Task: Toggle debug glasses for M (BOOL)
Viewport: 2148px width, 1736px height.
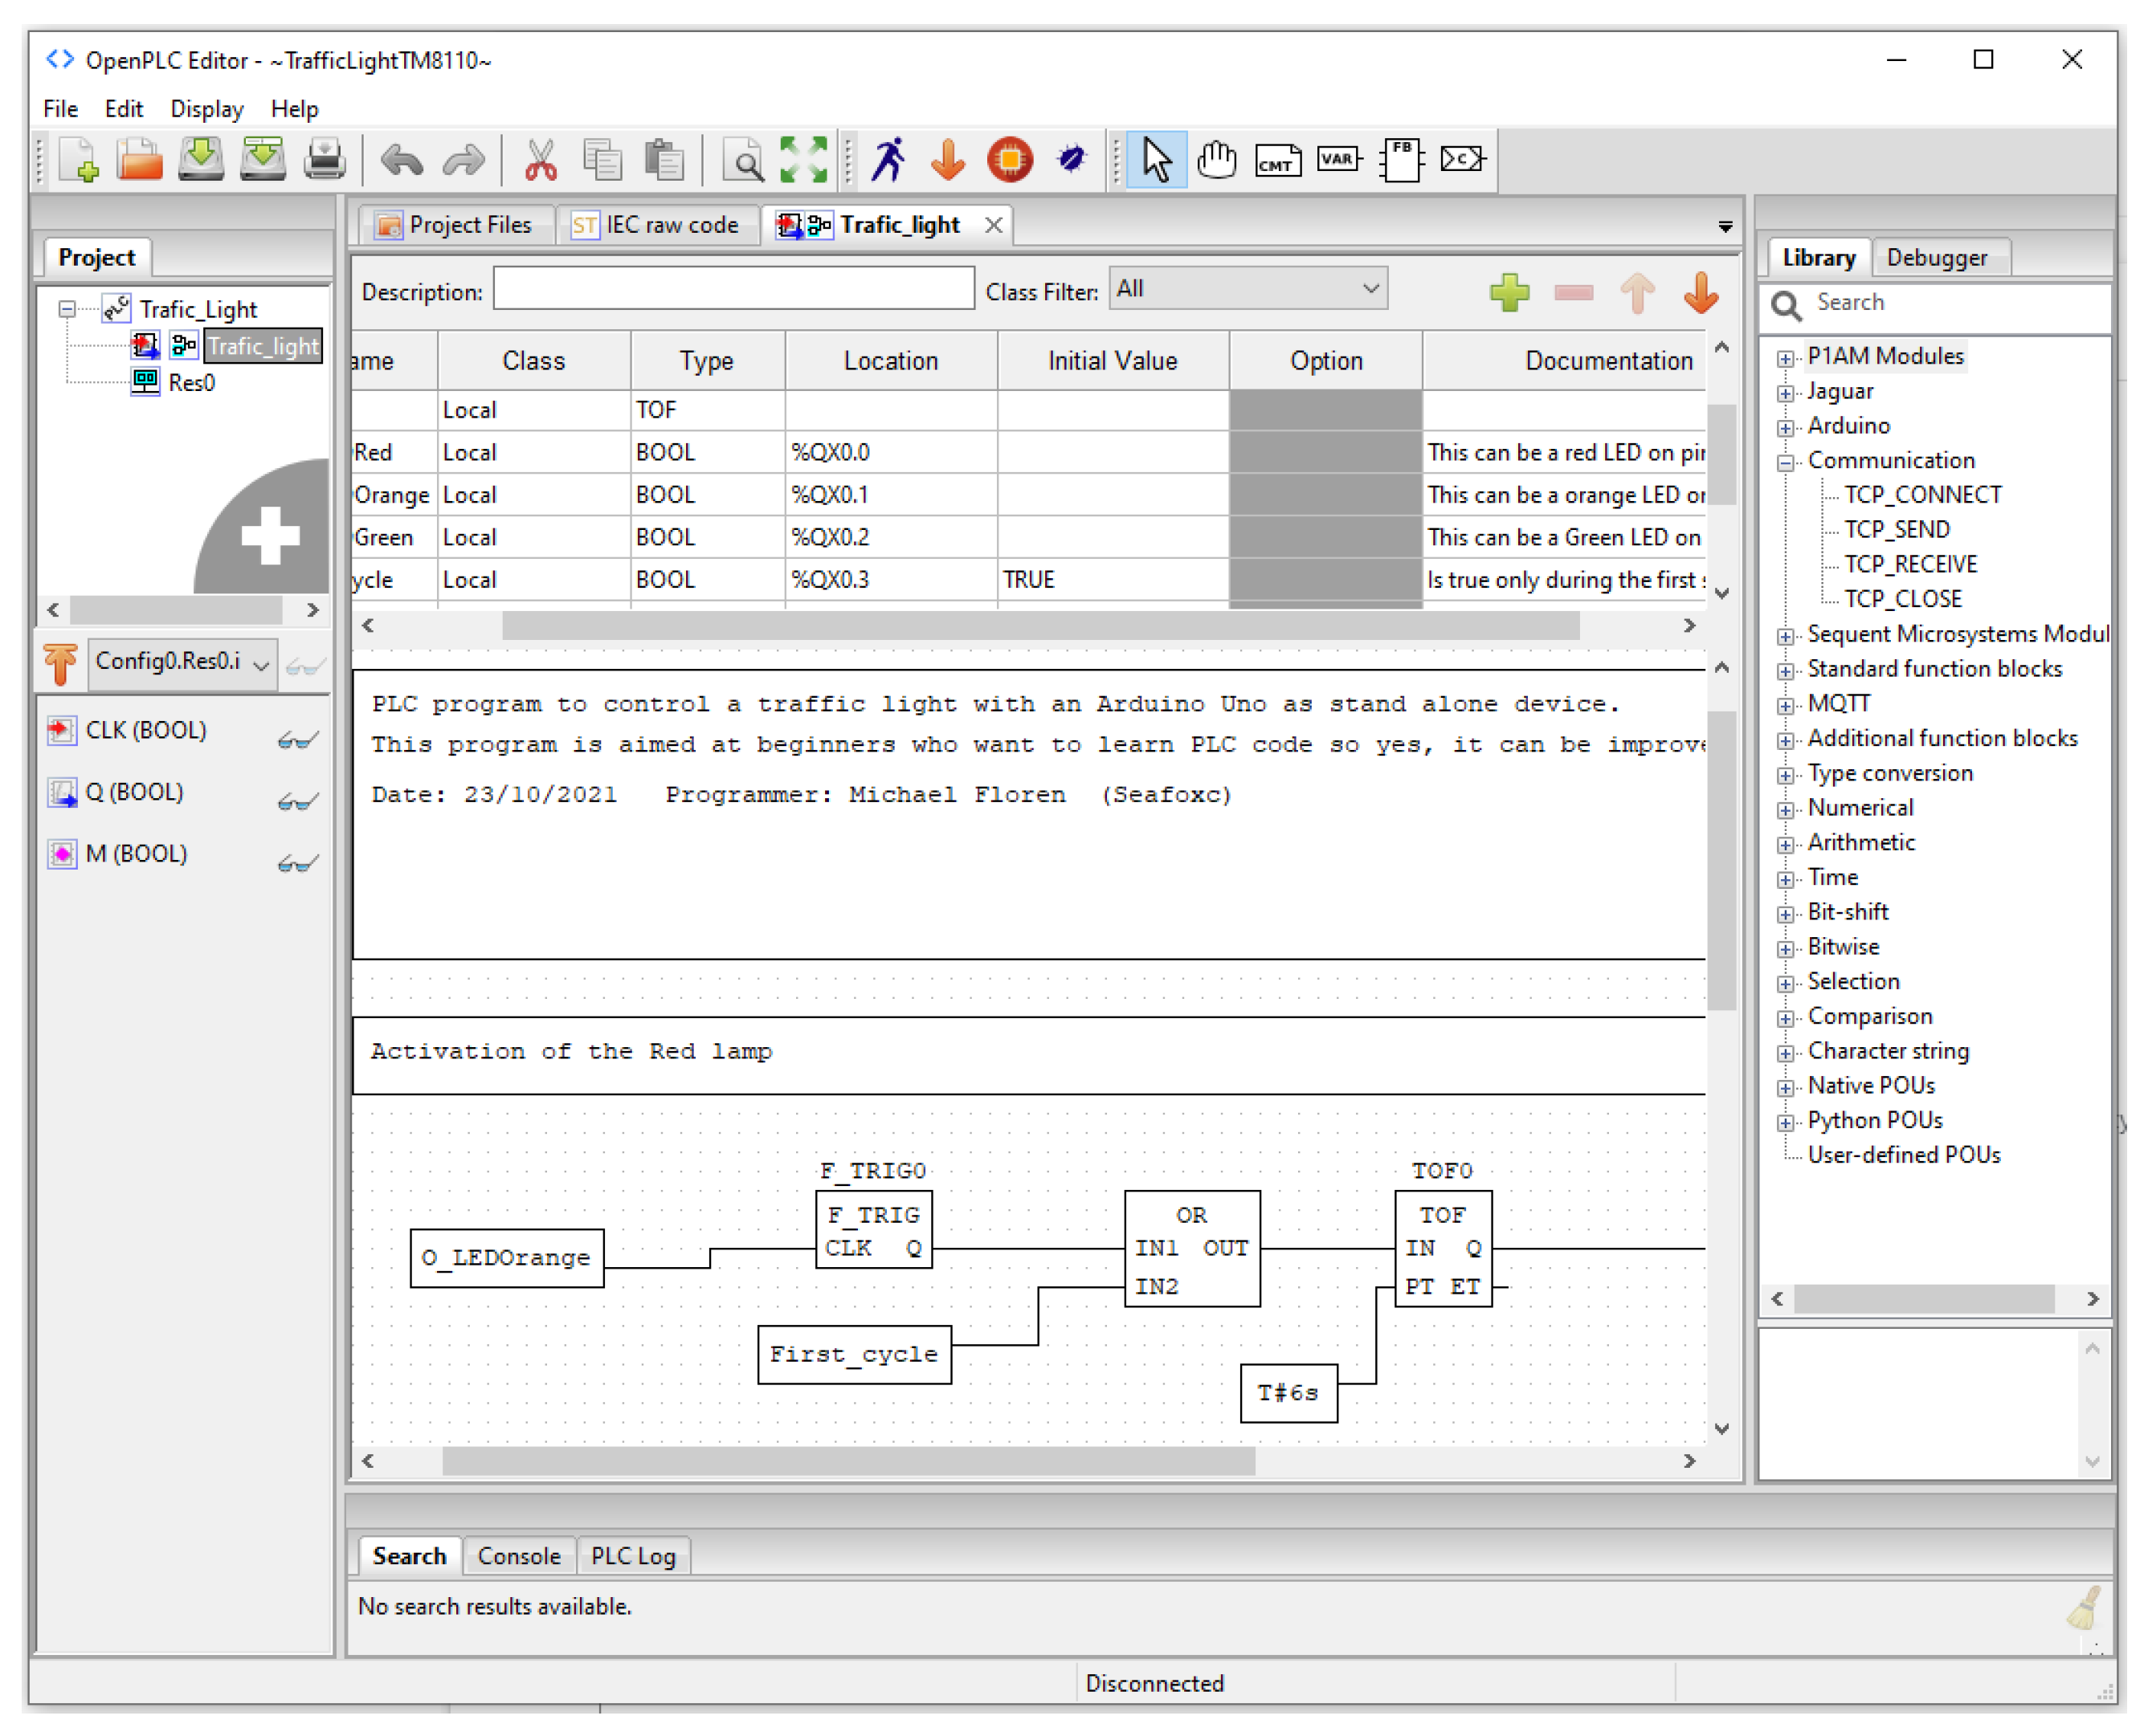Action: [x=297, y=863]
